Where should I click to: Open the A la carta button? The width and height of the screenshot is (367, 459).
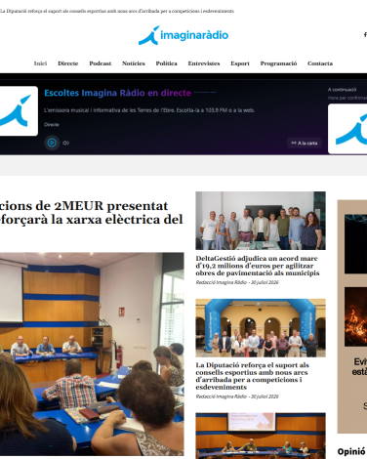(305, 143)
